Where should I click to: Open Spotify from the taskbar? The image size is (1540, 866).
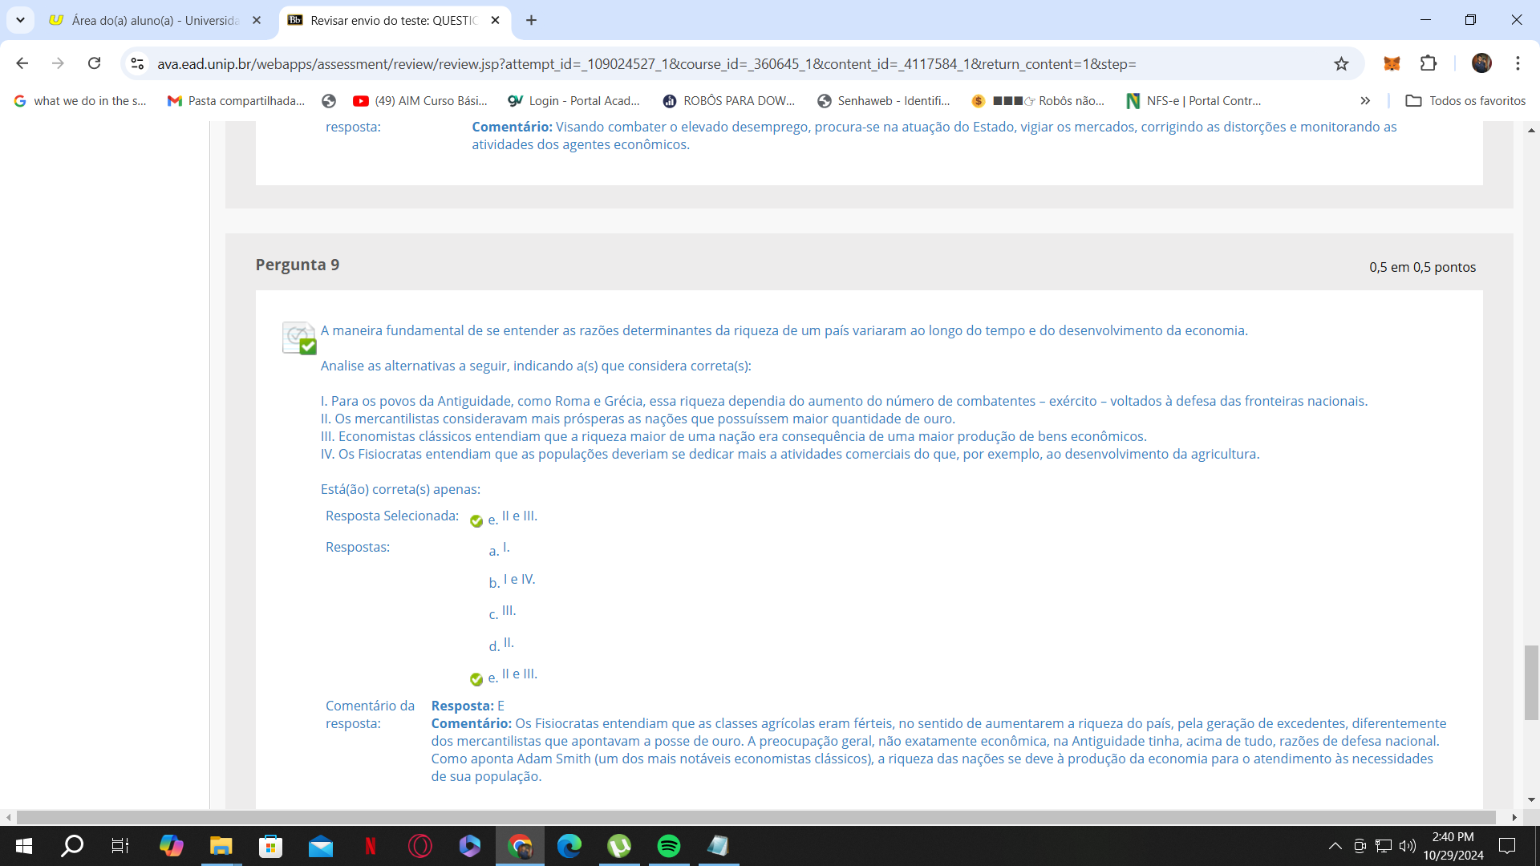(668, 845)
